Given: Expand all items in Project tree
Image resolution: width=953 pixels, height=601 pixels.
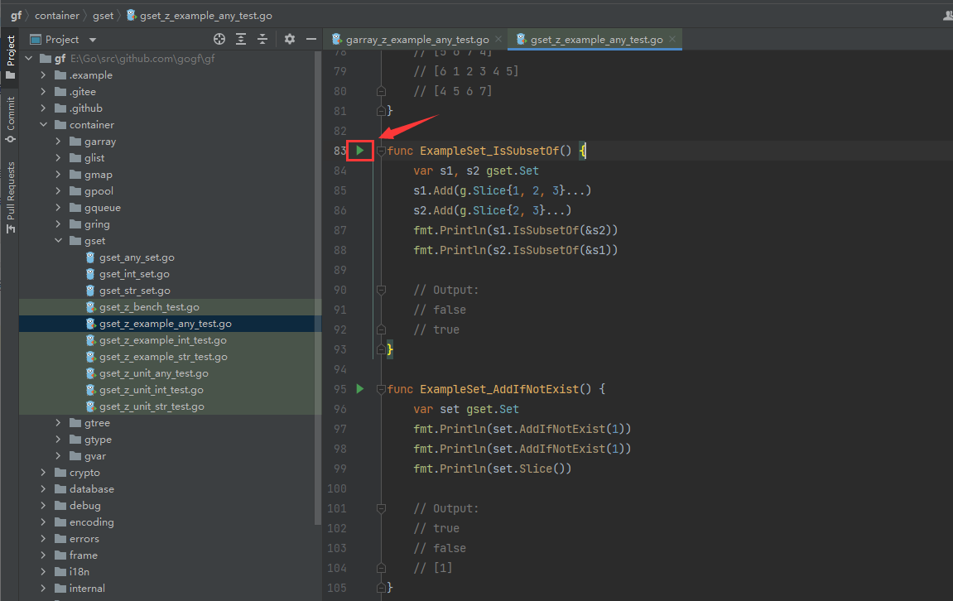Looking at the screenshot, I should pos(241,39).
